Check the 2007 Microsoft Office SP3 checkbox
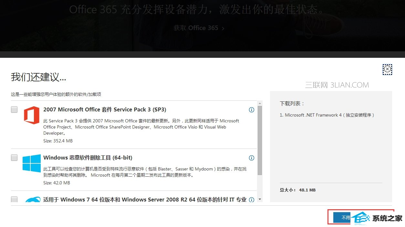The height and width of the screenshot is (227, 405). click(14, 110)
